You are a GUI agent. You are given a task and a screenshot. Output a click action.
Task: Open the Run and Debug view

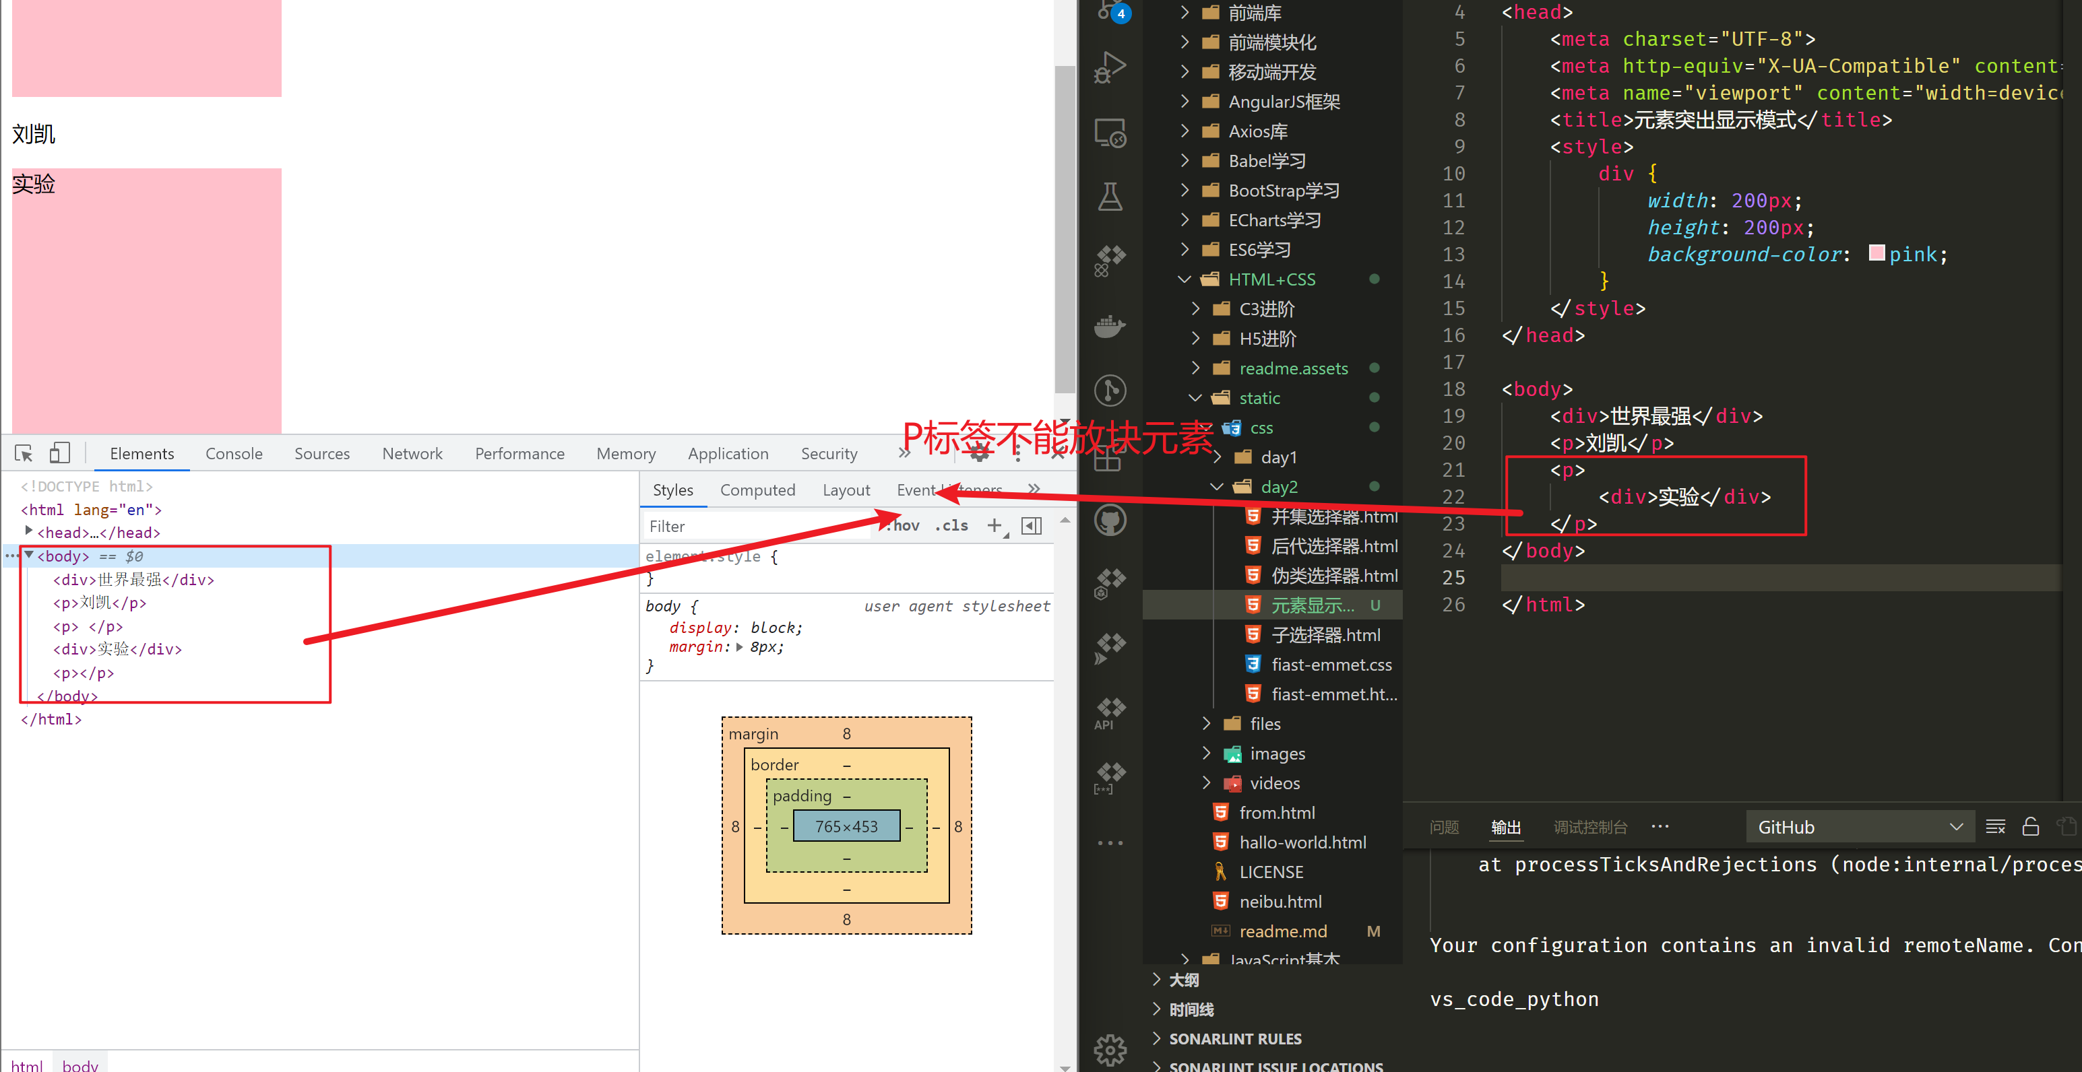coord(1110,67)
